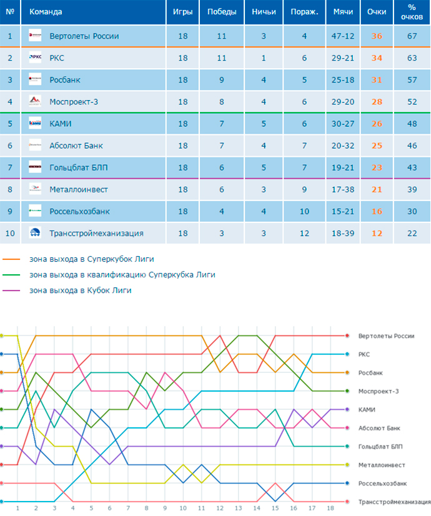Click red end marker of Вертолеты России line
Screen dimensions: 431x516
(347, 335)
